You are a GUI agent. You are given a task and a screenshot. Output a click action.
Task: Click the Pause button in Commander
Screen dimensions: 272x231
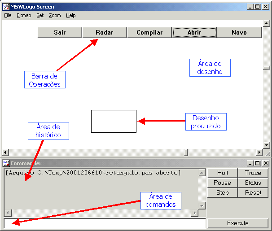coord(223,183)
